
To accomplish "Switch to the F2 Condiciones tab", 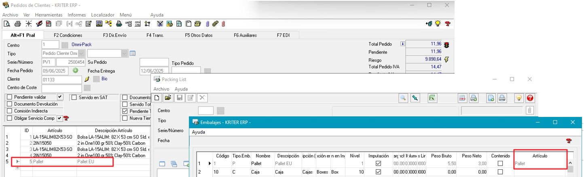I will 68,35.
